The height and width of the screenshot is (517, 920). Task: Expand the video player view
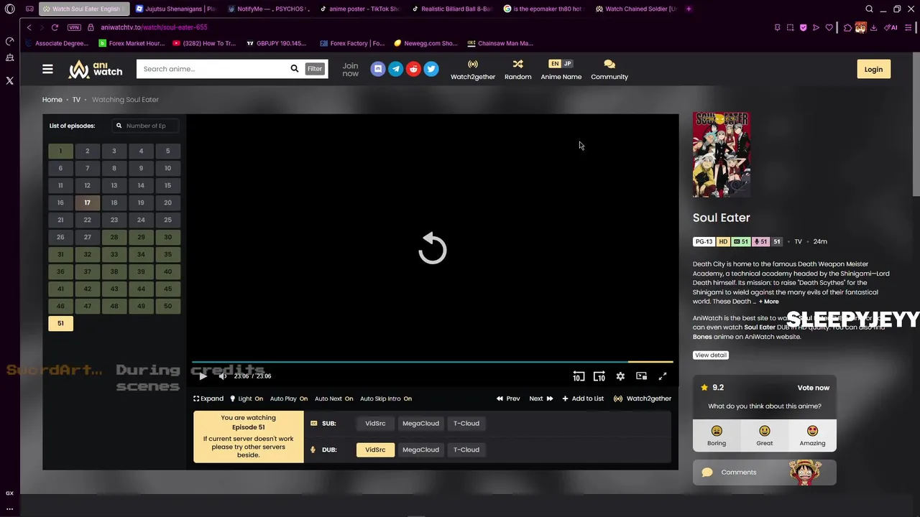(208, 399)
